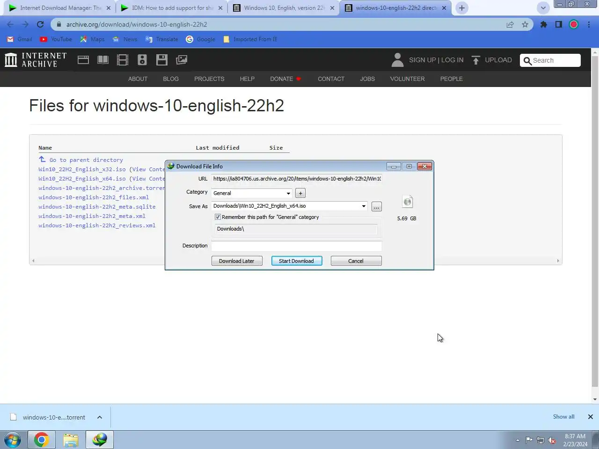Viewport: 599px width, 449px height.
Task: Open the Internet Archive web section icon
Action: (83, 60)
